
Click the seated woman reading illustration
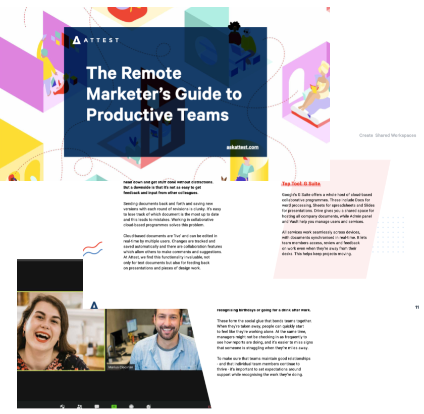pos(315,88)
